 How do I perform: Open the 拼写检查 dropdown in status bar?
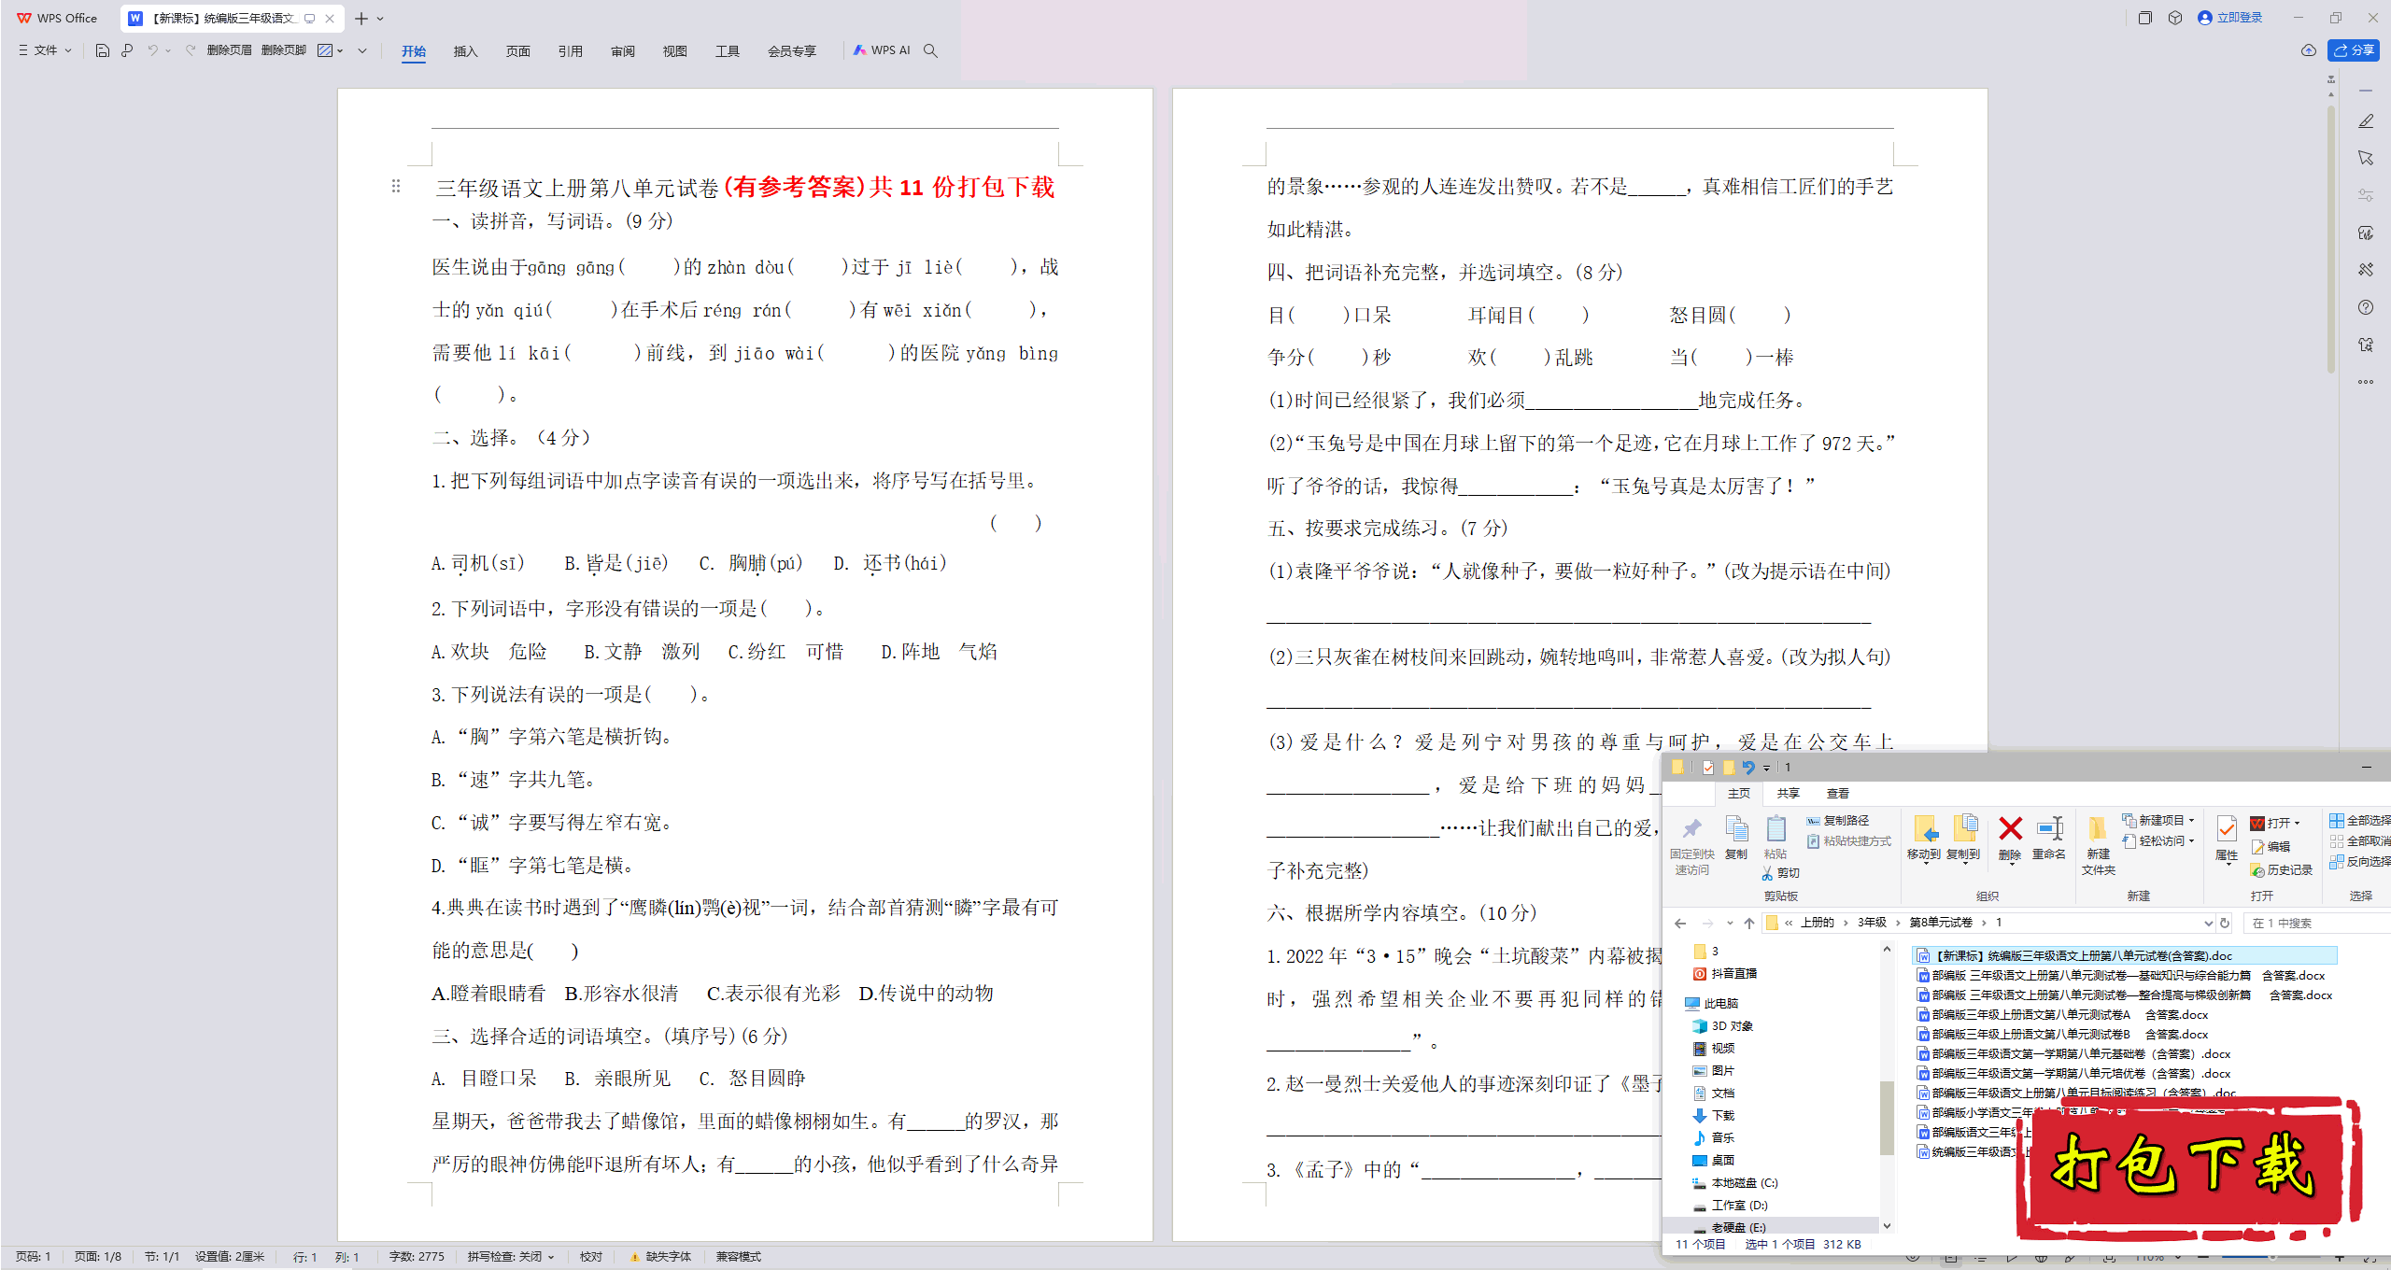click(511, 1257)
